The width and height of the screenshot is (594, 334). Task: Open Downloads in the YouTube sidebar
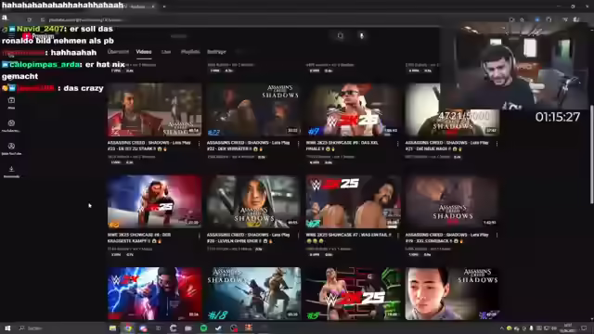click(x=11, y=171)
